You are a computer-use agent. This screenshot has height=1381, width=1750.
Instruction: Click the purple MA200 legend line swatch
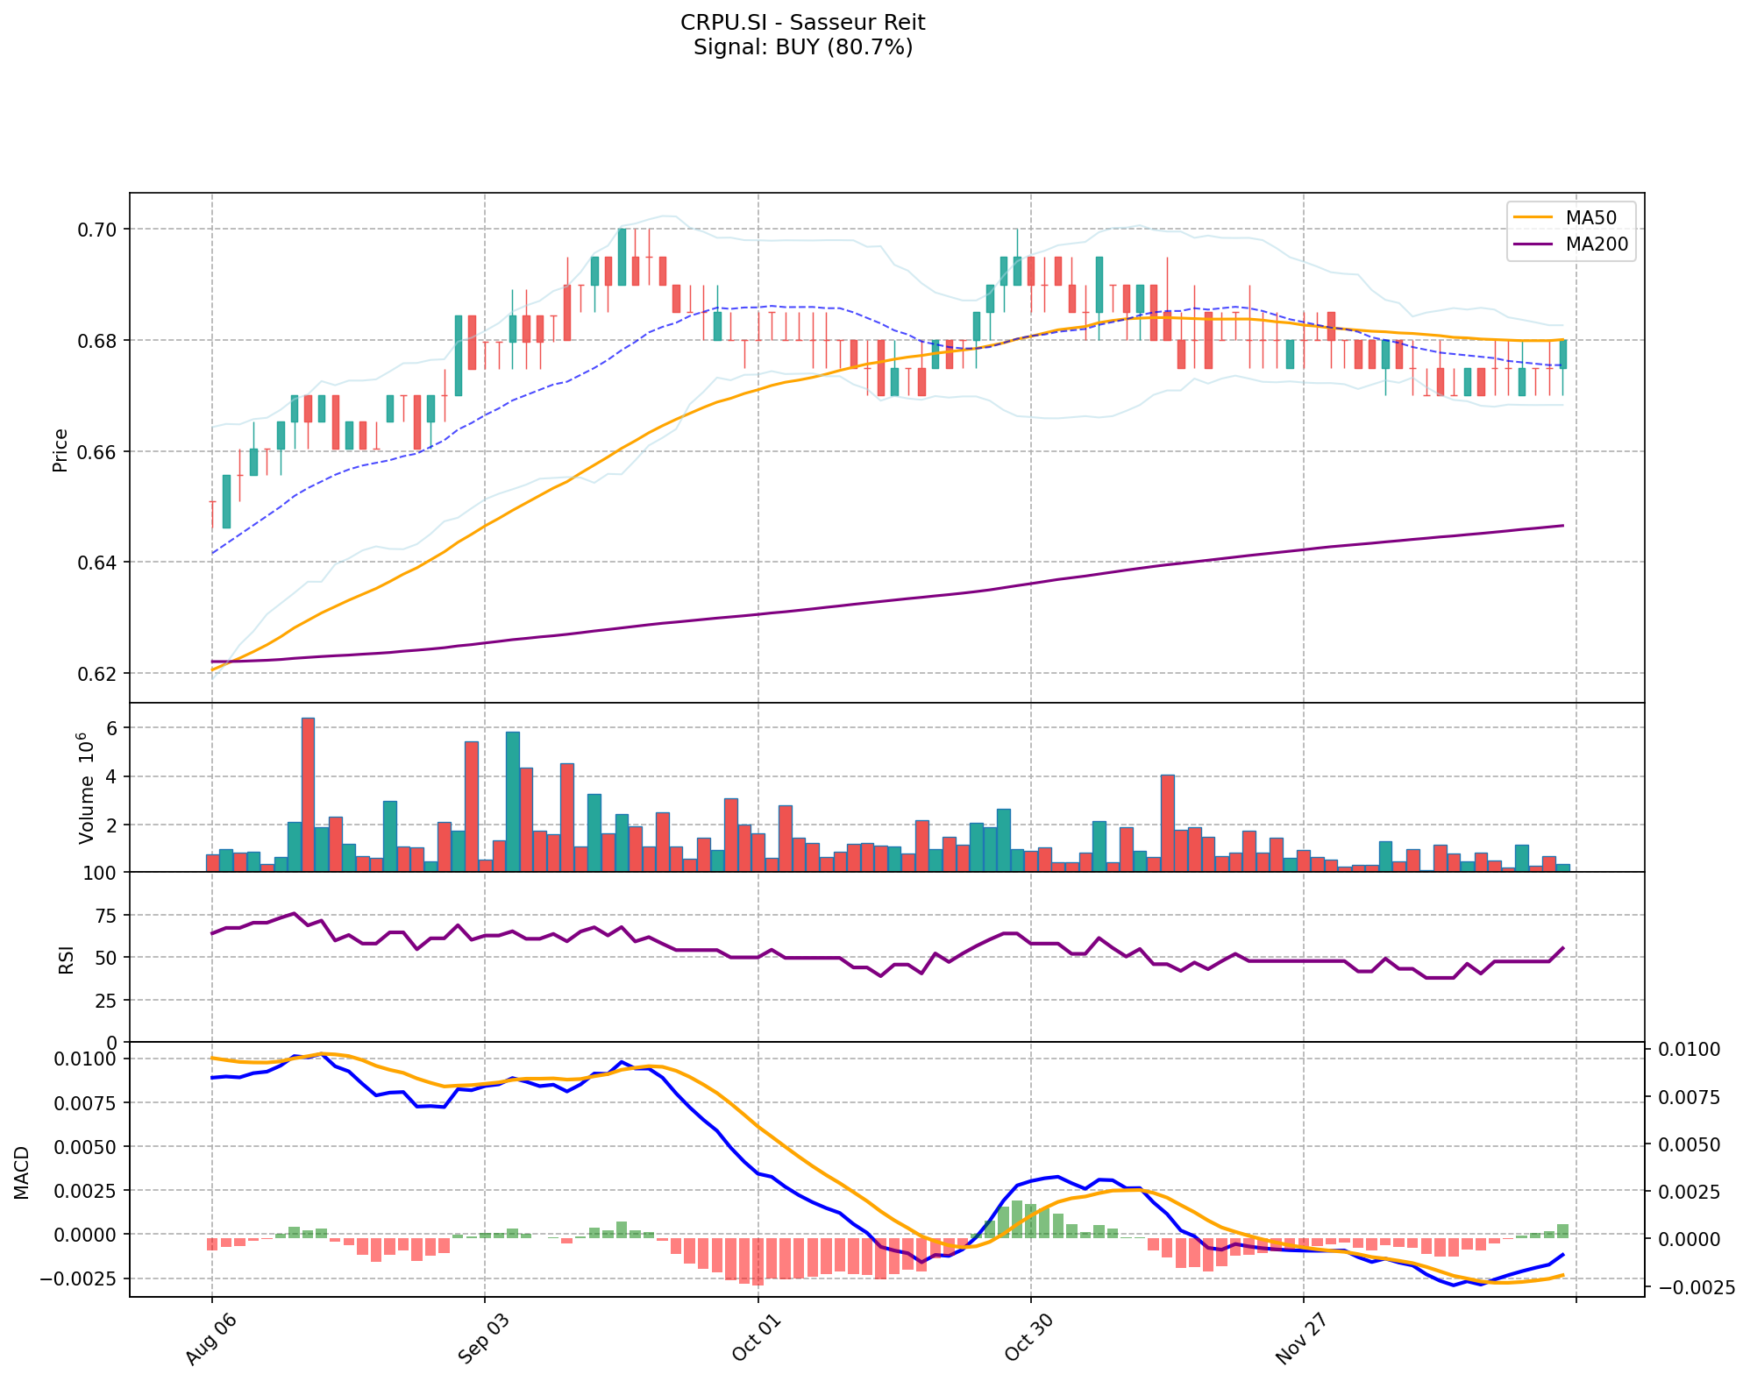(1533, 244)
